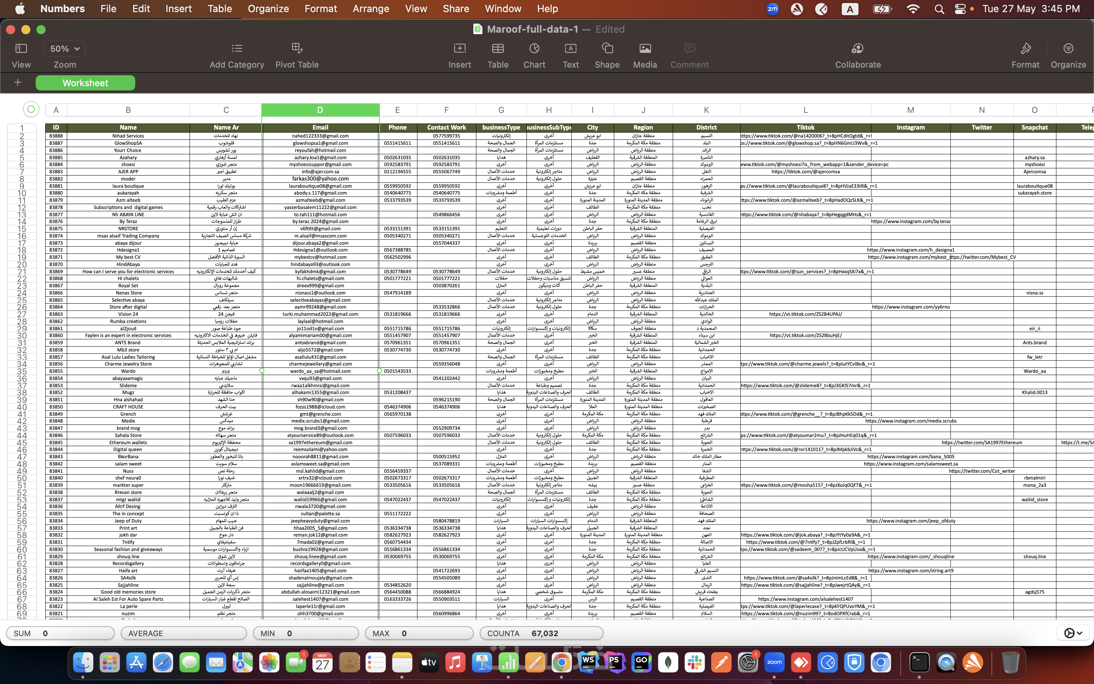Image resolution: width=1094 pixels, height=684 pixels.
Task: Open macOS Control Center in the menu bar
Action: [x=960, y=9]
